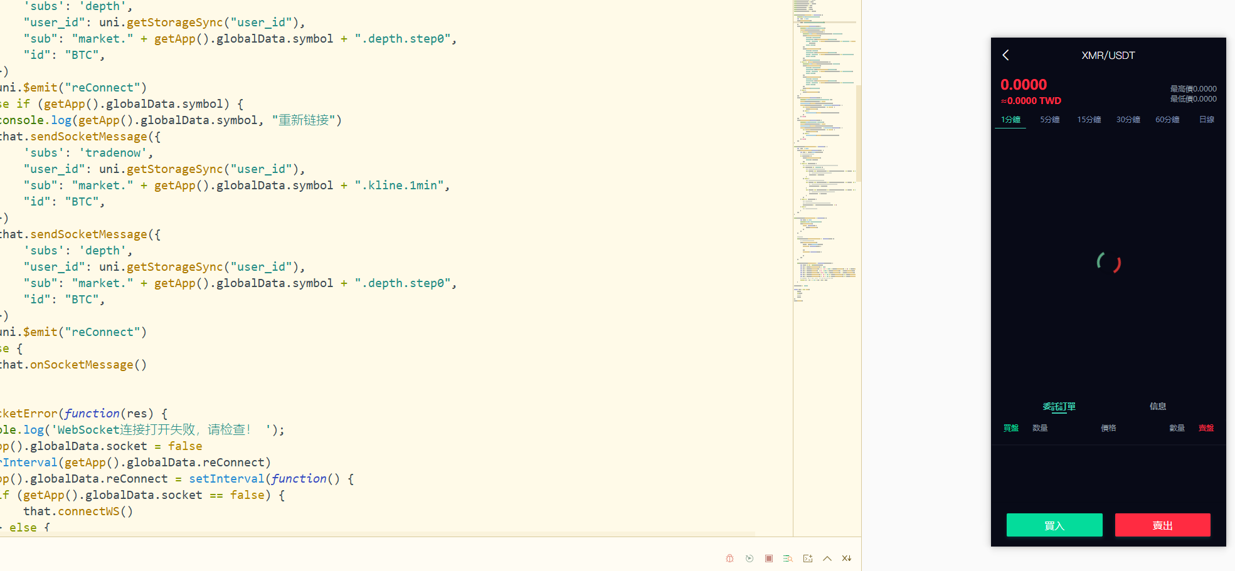
Task: Click the loading spinner in the chart area
Action: [1108, 263]
